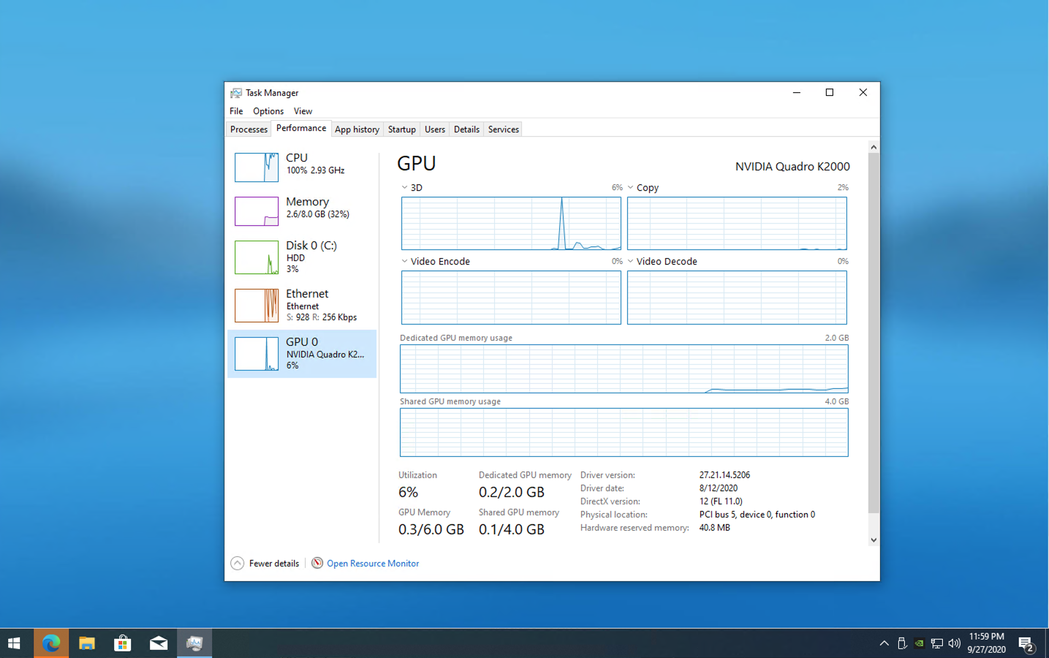This screenshot has width=1049, height=658.
Task: Open the 3D engine graph dropdown
Action: coord(405,187)
